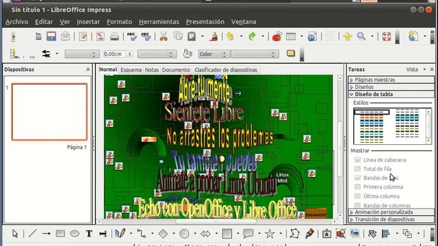Click the Cut scissors icon
Image resolution: width=438 pixels, height=246 pixels.
click(164, 36)
